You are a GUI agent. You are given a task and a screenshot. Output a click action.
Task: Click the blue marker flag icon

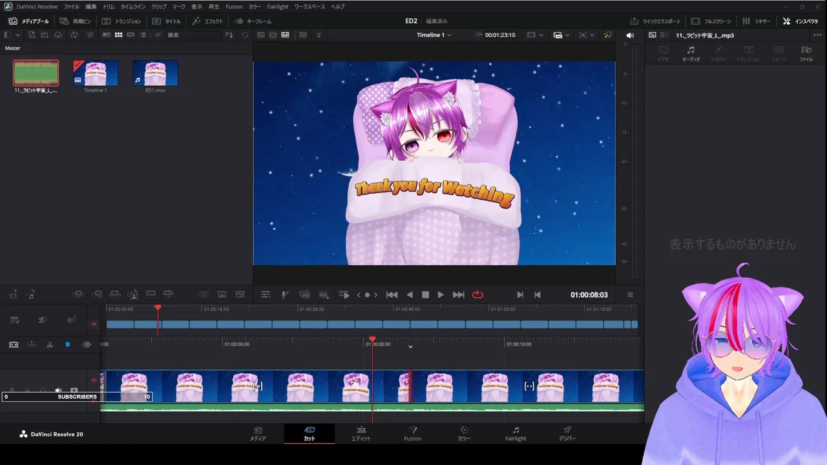click(x=68, y=345)
